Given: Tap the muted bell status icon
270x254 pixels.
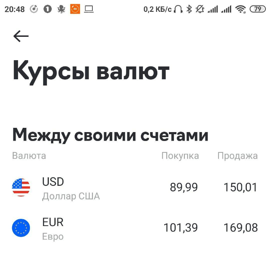Looking at the screenshot, I should click(x=200, y=9).
